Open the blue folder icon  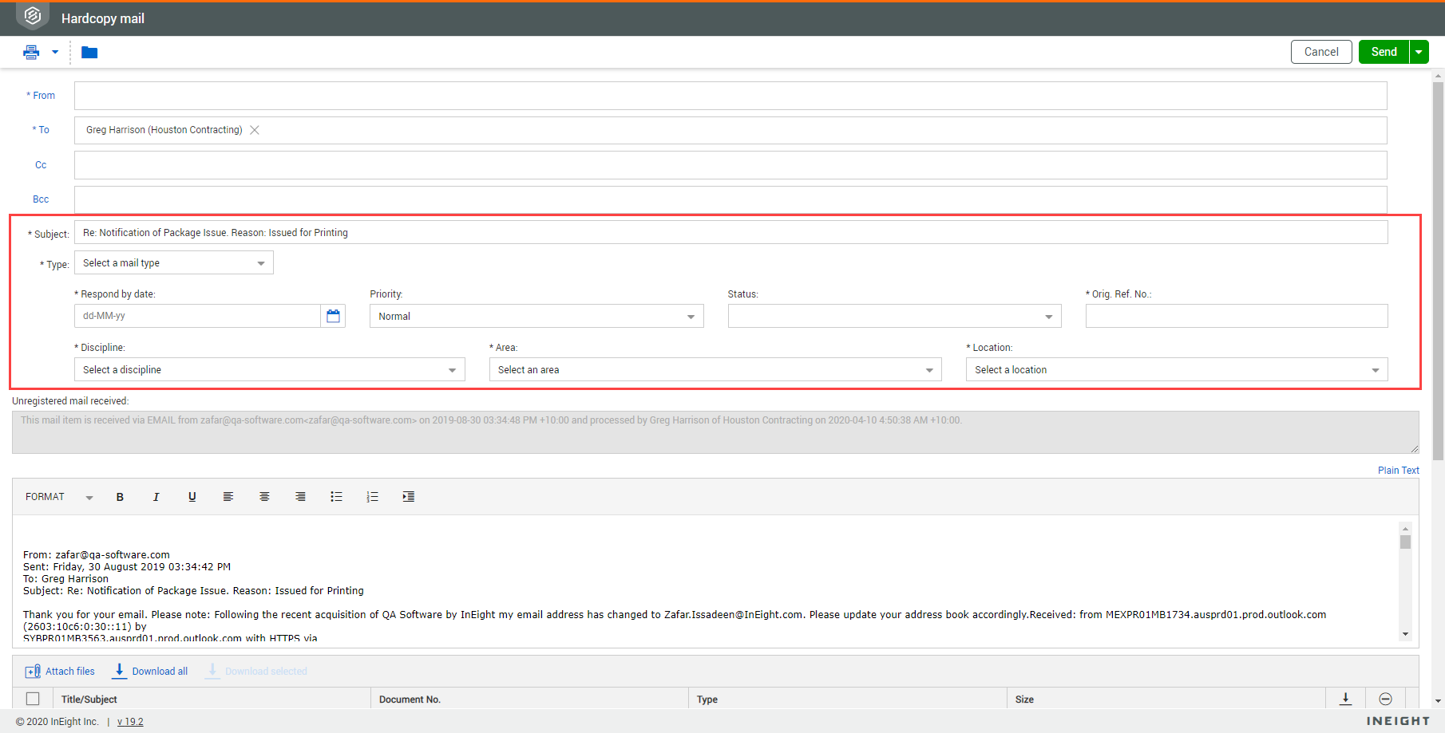point(89,53)
